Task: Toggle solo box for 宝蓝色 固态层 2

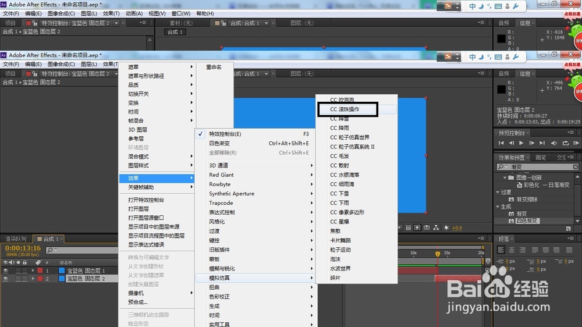Action: 18,278
